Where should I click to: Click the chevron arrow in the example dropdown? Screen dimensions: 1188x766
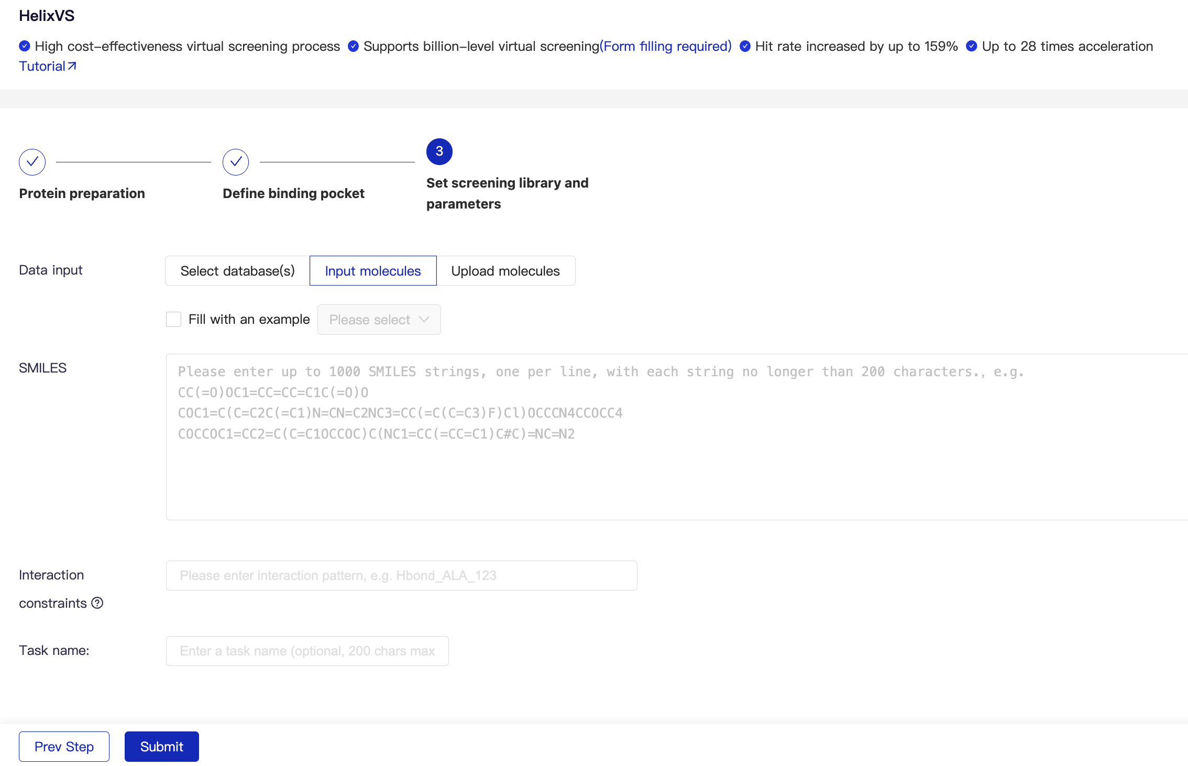click(424, 320)
